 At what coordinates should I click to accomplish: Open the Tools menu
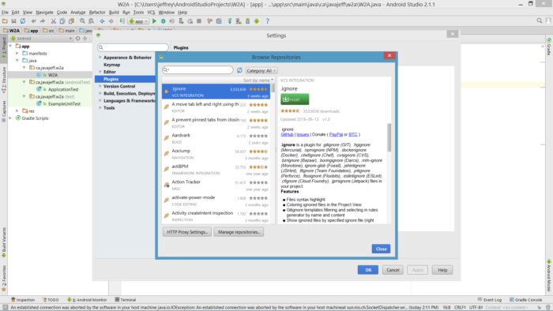point(138,13)
